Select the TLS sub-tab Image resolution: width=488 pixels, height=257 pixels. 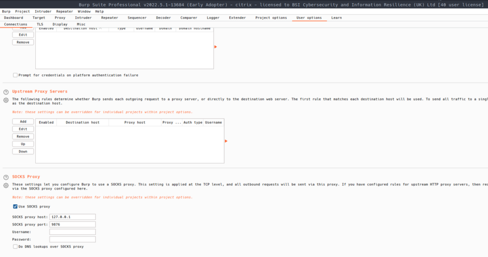tap(40, 24)
